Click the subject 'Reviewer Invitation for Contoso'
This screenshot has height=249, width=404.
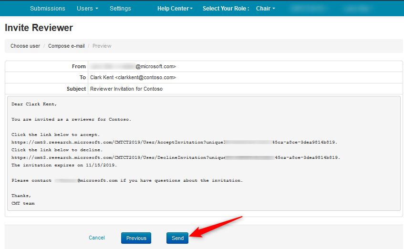[126, 89]
